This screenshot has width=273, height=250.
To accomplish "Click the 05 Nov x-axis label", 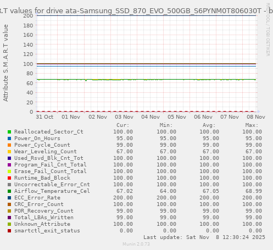I will pyautogui.click(x=177, y=117).
